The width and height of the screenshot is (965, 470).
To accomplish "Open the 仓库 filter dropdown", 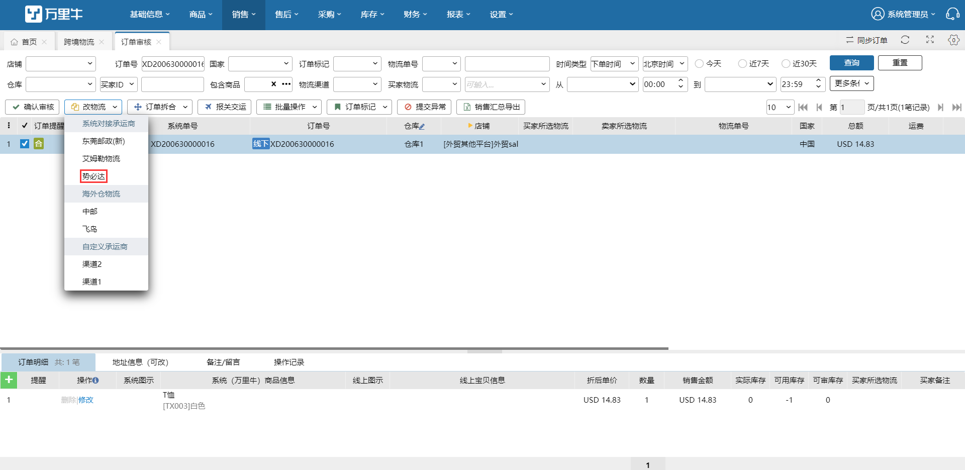I will click(x=60, y=84).
